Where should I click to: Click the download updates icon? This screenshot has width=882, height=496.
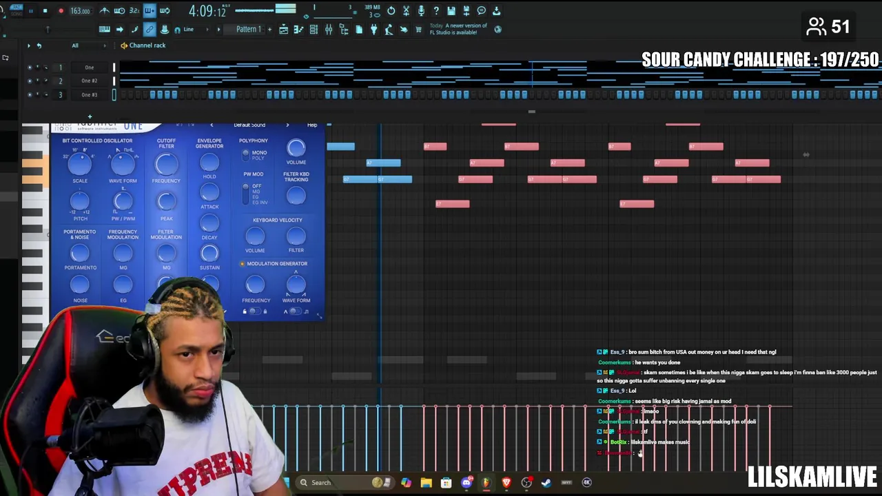click(x=497, y=11)
